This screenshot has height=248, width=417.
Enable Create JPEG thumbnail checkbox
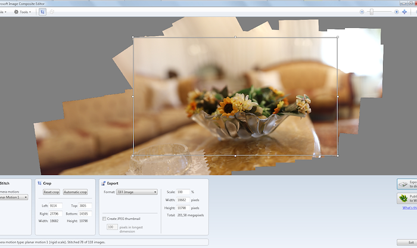pyautogui.click(x=104, y=219)
